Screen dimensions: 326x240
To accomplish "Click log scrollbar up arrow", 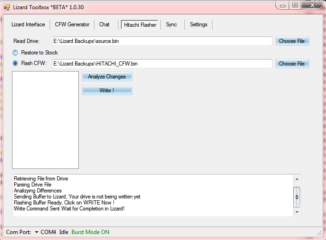I will tap(297, 179).
